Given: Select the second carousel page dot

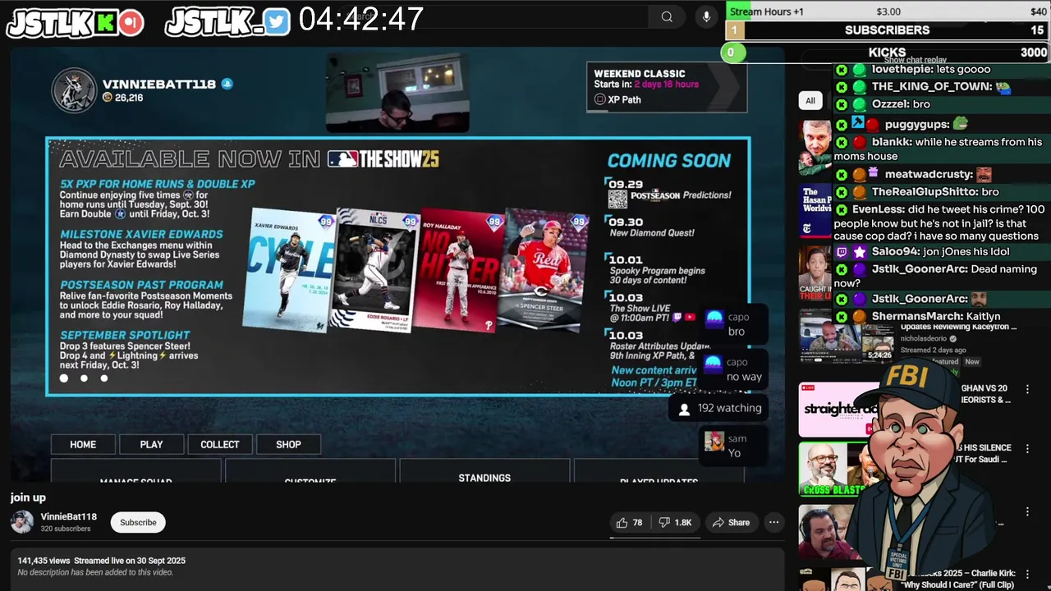Looking at the screenshot, I should [x=84, y=378].
